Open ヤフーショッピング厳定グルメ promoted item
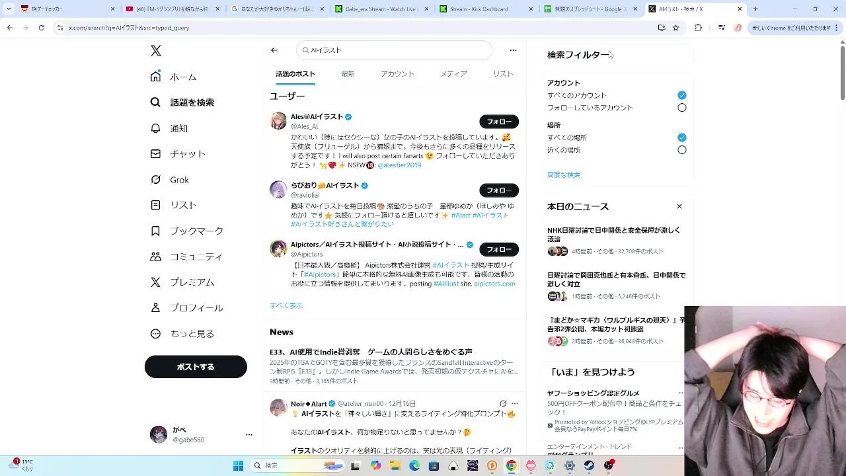The image size is (846, 476). tap(594, 393)
